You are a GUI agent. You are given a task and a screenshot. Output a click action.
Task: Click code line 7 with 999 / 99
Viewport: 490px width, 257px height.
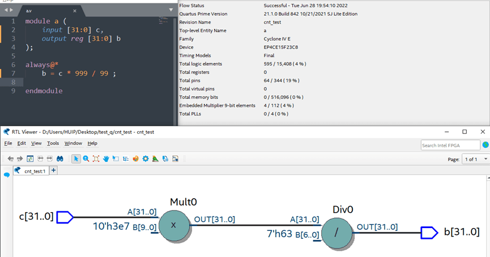[x=79, y=74]
